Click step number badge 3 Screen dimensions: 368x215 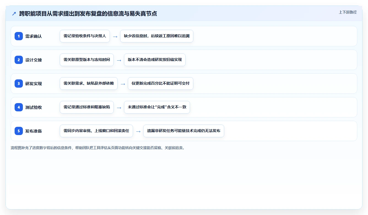19,84
